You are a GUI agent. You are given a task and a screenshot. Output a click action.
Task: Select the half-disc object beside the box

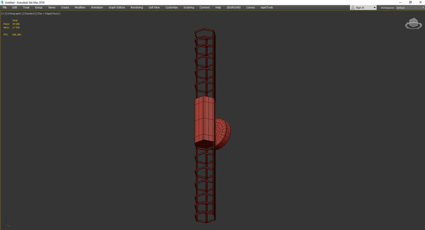[x=223, y=133]
